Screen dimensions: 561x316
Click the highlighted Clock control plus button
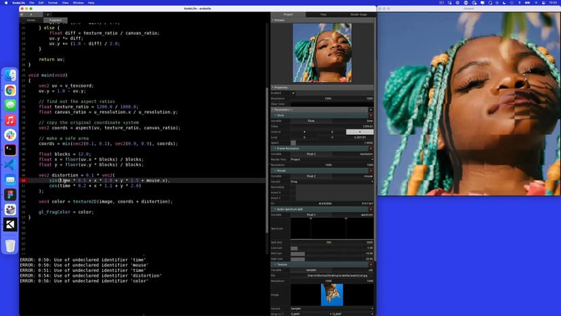click(x=359, y=132)
